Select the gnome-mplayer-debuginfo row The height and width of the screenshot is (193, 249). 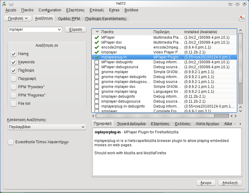point(164,77)
